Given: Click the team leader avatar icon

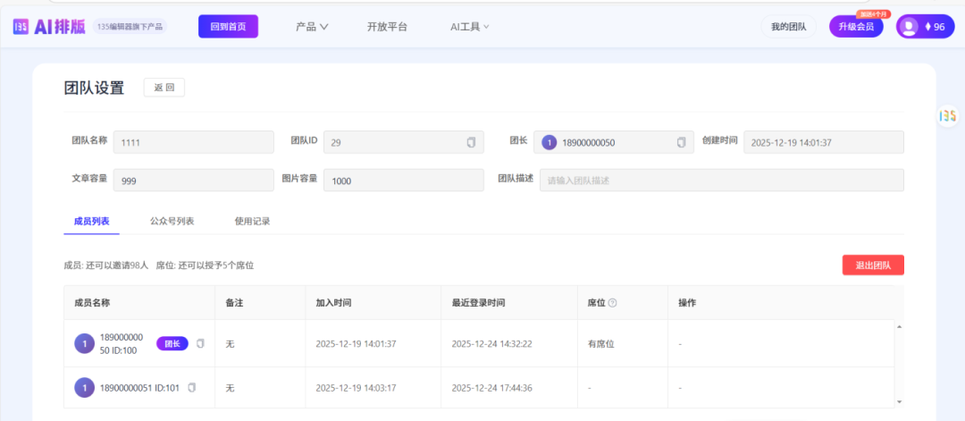Looking at the screenshot, I should tap(549, 142).
